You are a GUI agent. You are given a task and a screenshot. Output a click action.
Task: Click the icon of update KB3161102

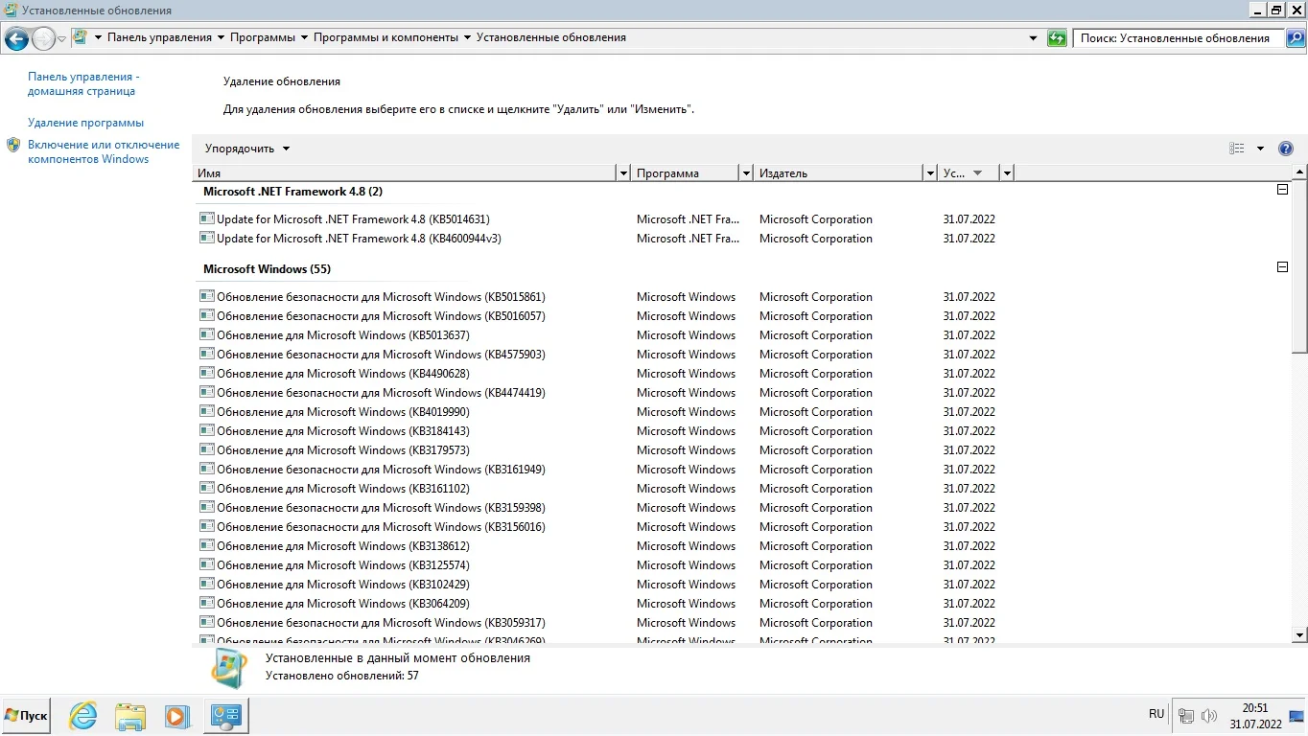click(x=206, y=488)
